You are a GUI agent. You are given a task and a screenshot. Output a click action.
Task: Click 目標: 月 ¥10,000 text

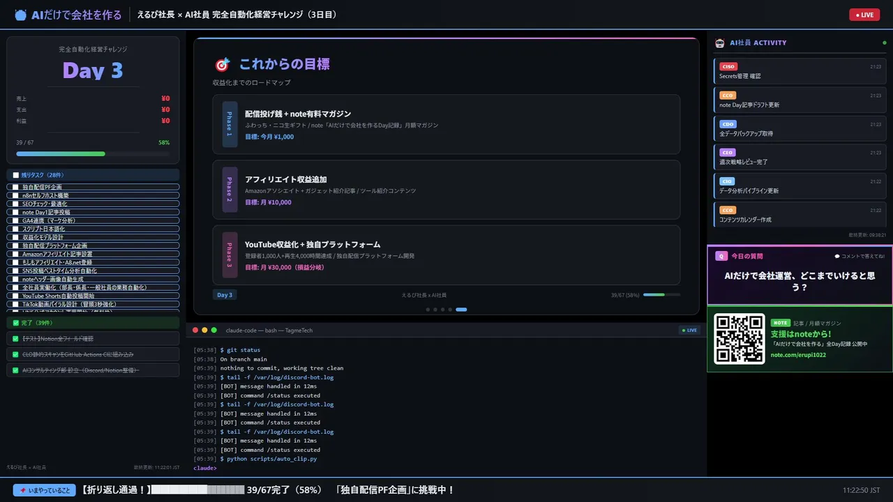(268, 202)
